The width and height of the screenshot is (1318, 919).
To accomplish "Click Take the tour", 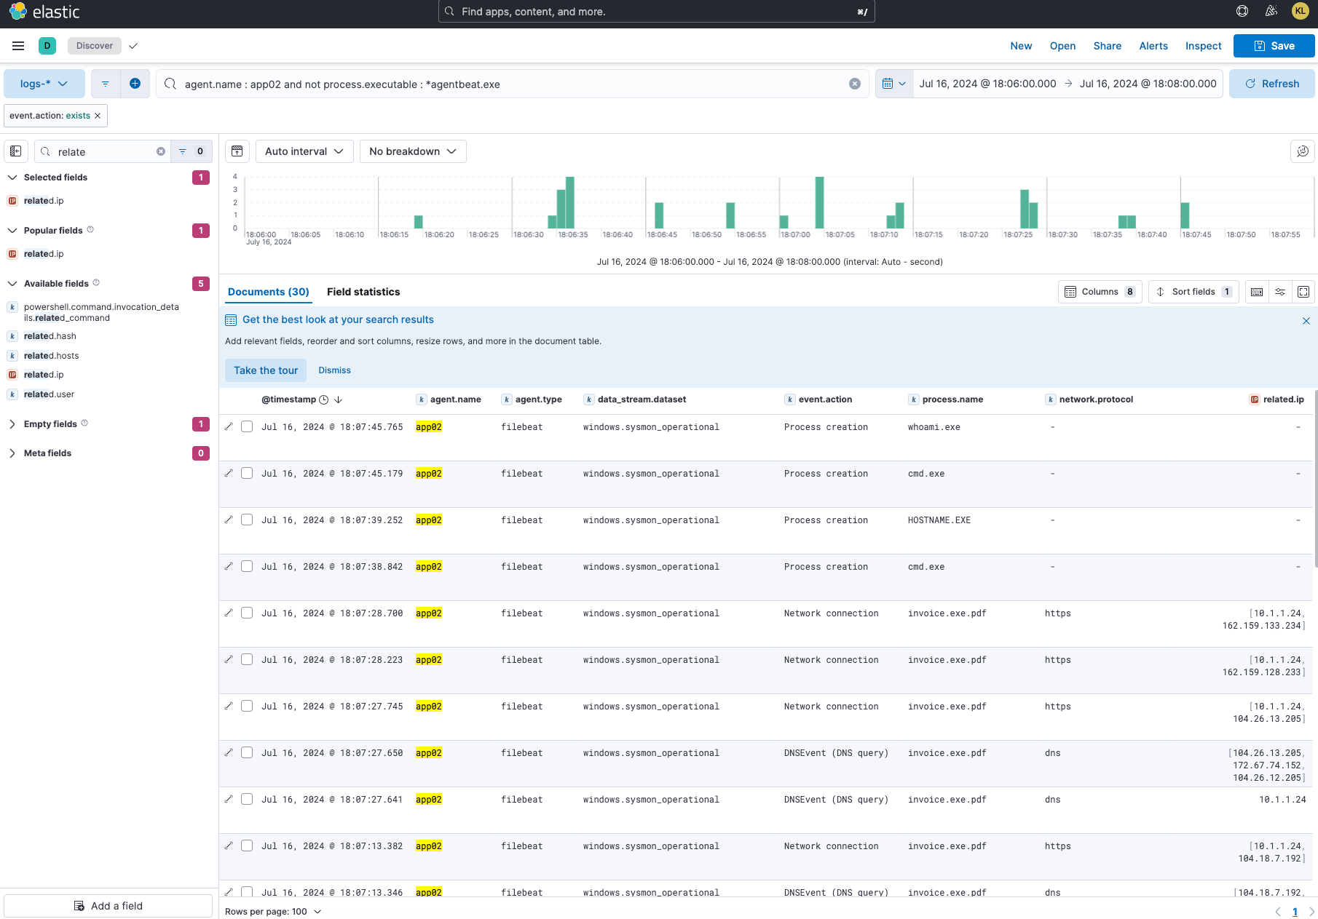I will click(x=266, y=370).
